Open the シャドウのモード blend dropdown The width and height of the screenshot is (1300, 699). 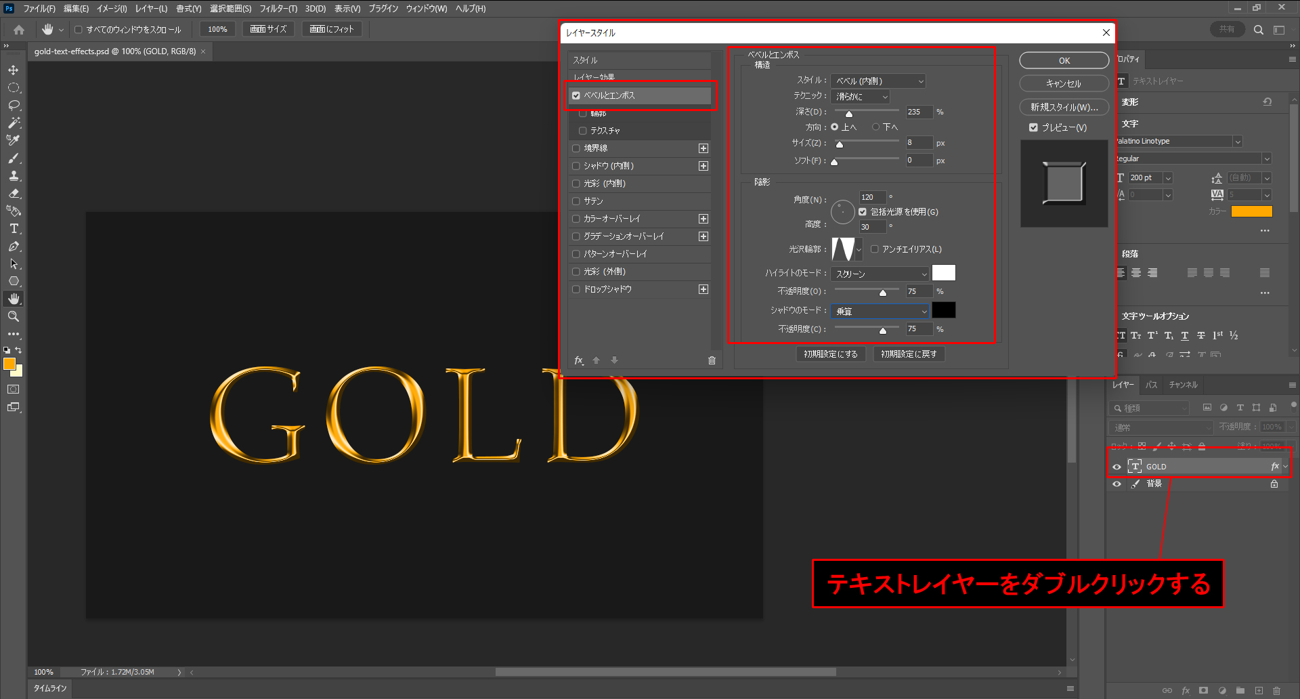point(880,312)
